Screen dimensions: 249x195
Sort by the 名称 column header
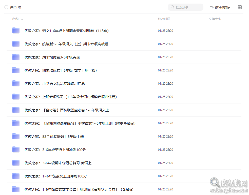click(x=15, y=19)
